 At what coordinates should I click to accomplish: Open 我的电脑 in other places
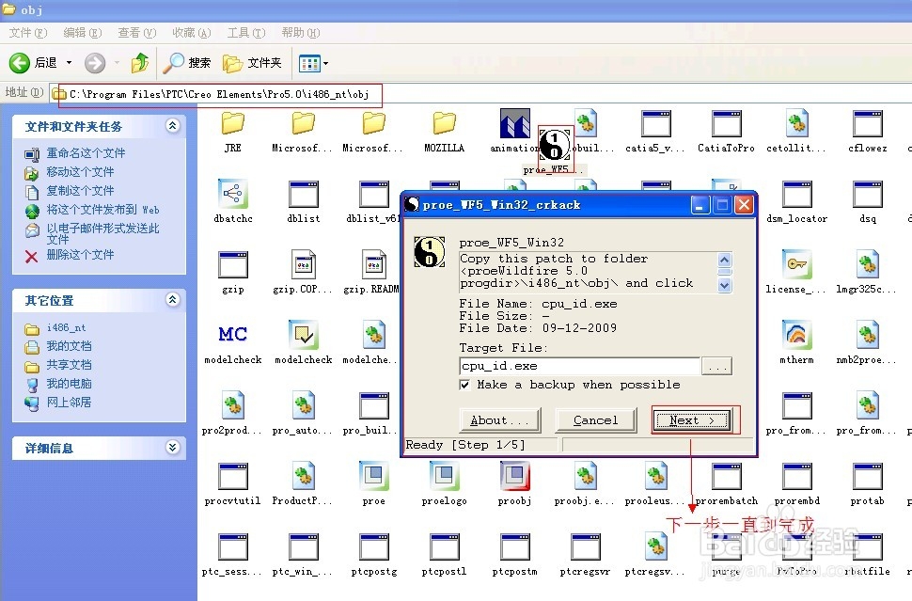click(70, 384)
